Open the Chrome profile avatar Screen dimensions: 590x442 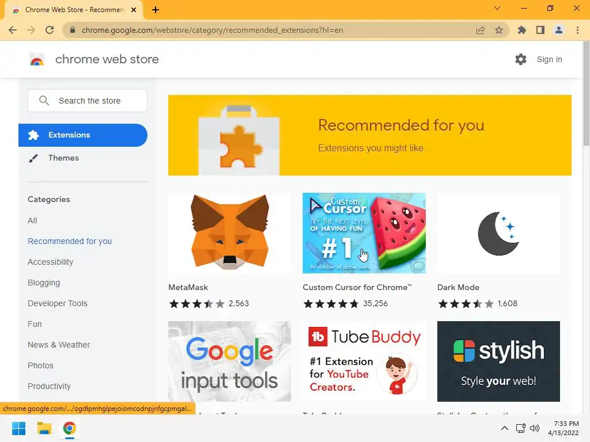point(559,30)
